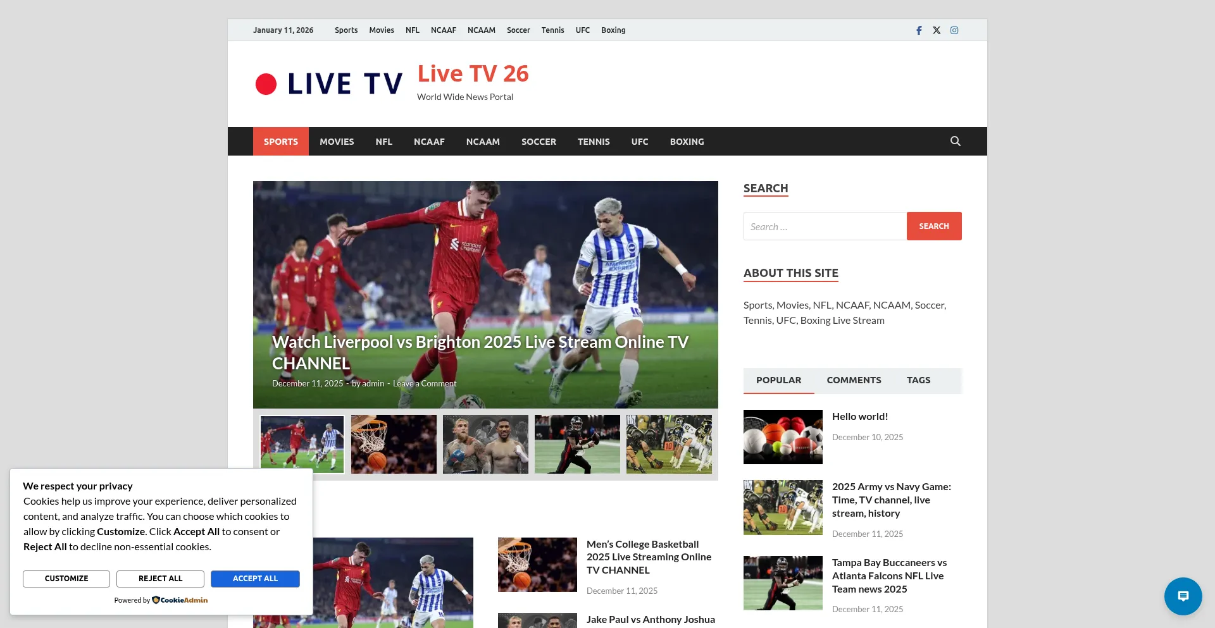Screen dimensions: 1215x628
Task: Open cookie Customize options
Action: tap(66, 578)
